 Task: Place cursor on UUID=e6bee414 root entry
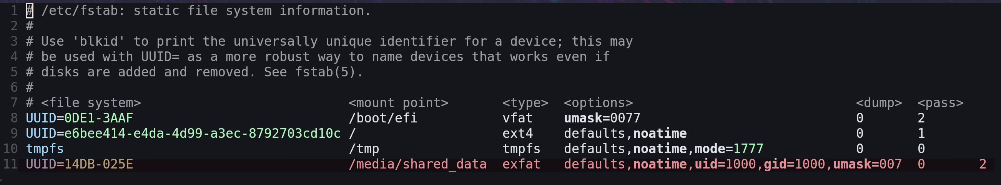pyautogui.click(x=183, y=134)
